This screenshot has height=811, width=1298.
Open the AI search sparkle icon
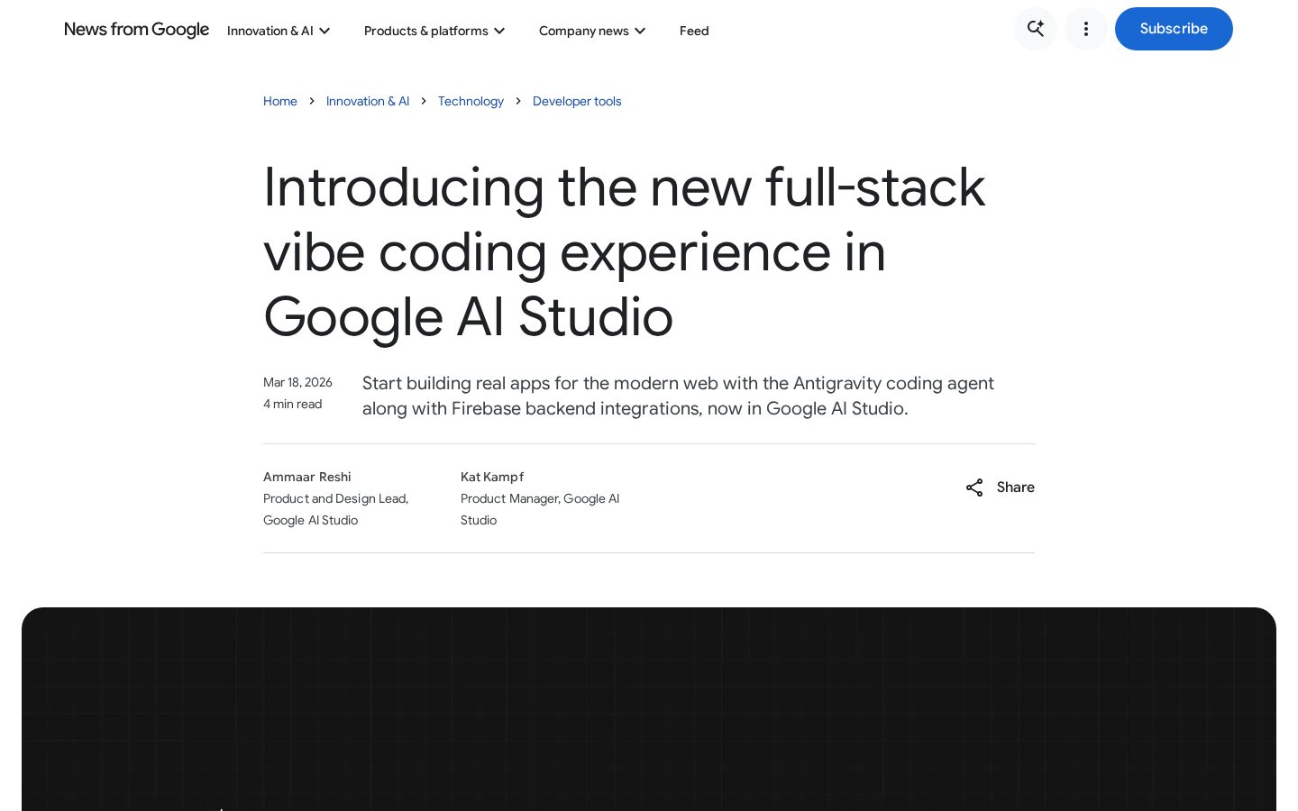pos(1036,29)
